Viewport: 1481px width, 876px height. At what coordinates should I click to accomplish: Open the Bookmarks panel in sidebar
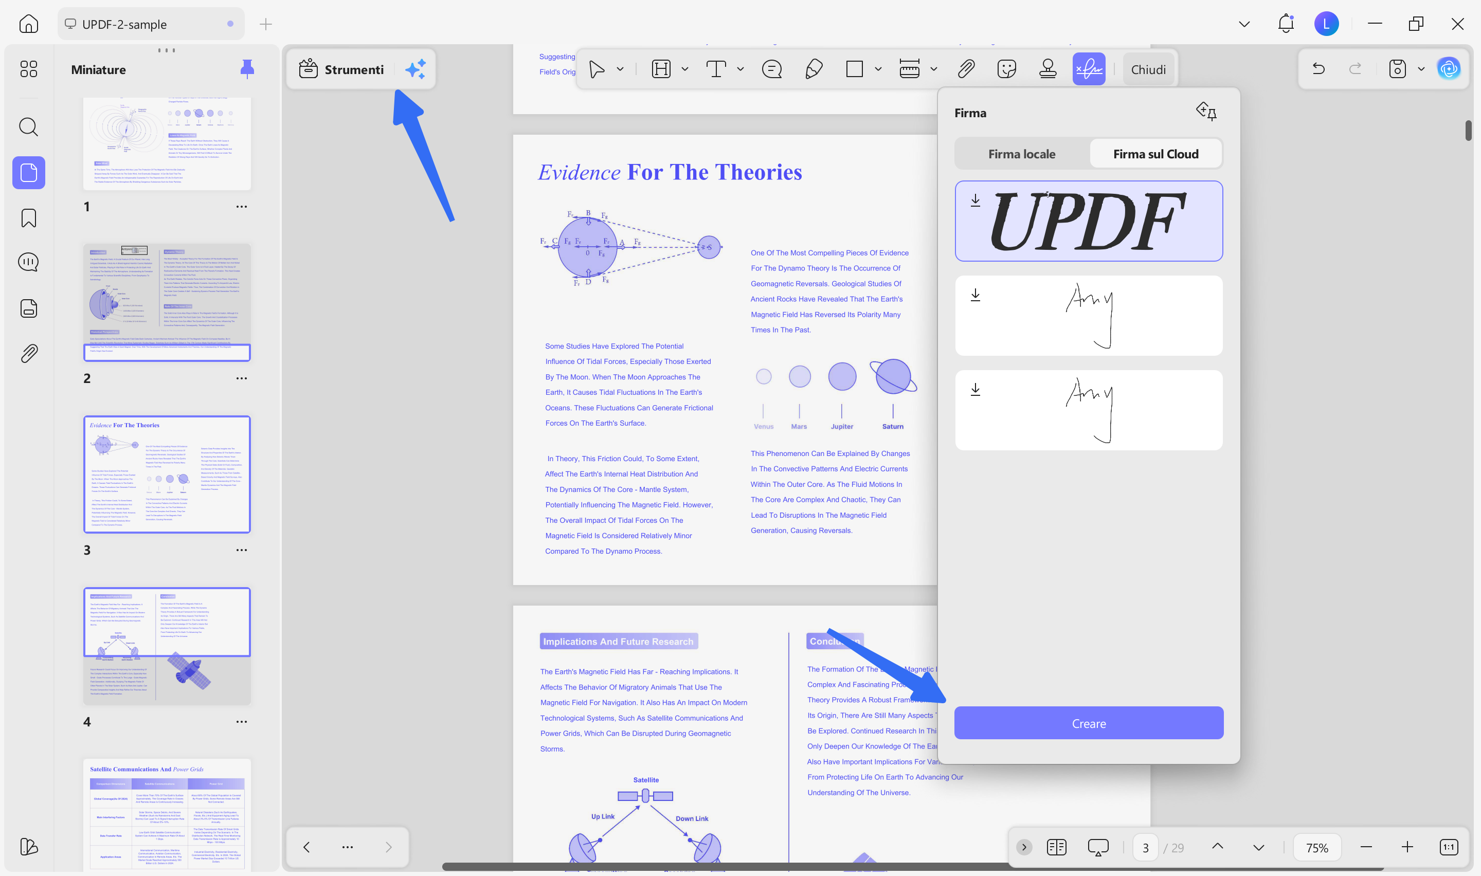point(28,218)
